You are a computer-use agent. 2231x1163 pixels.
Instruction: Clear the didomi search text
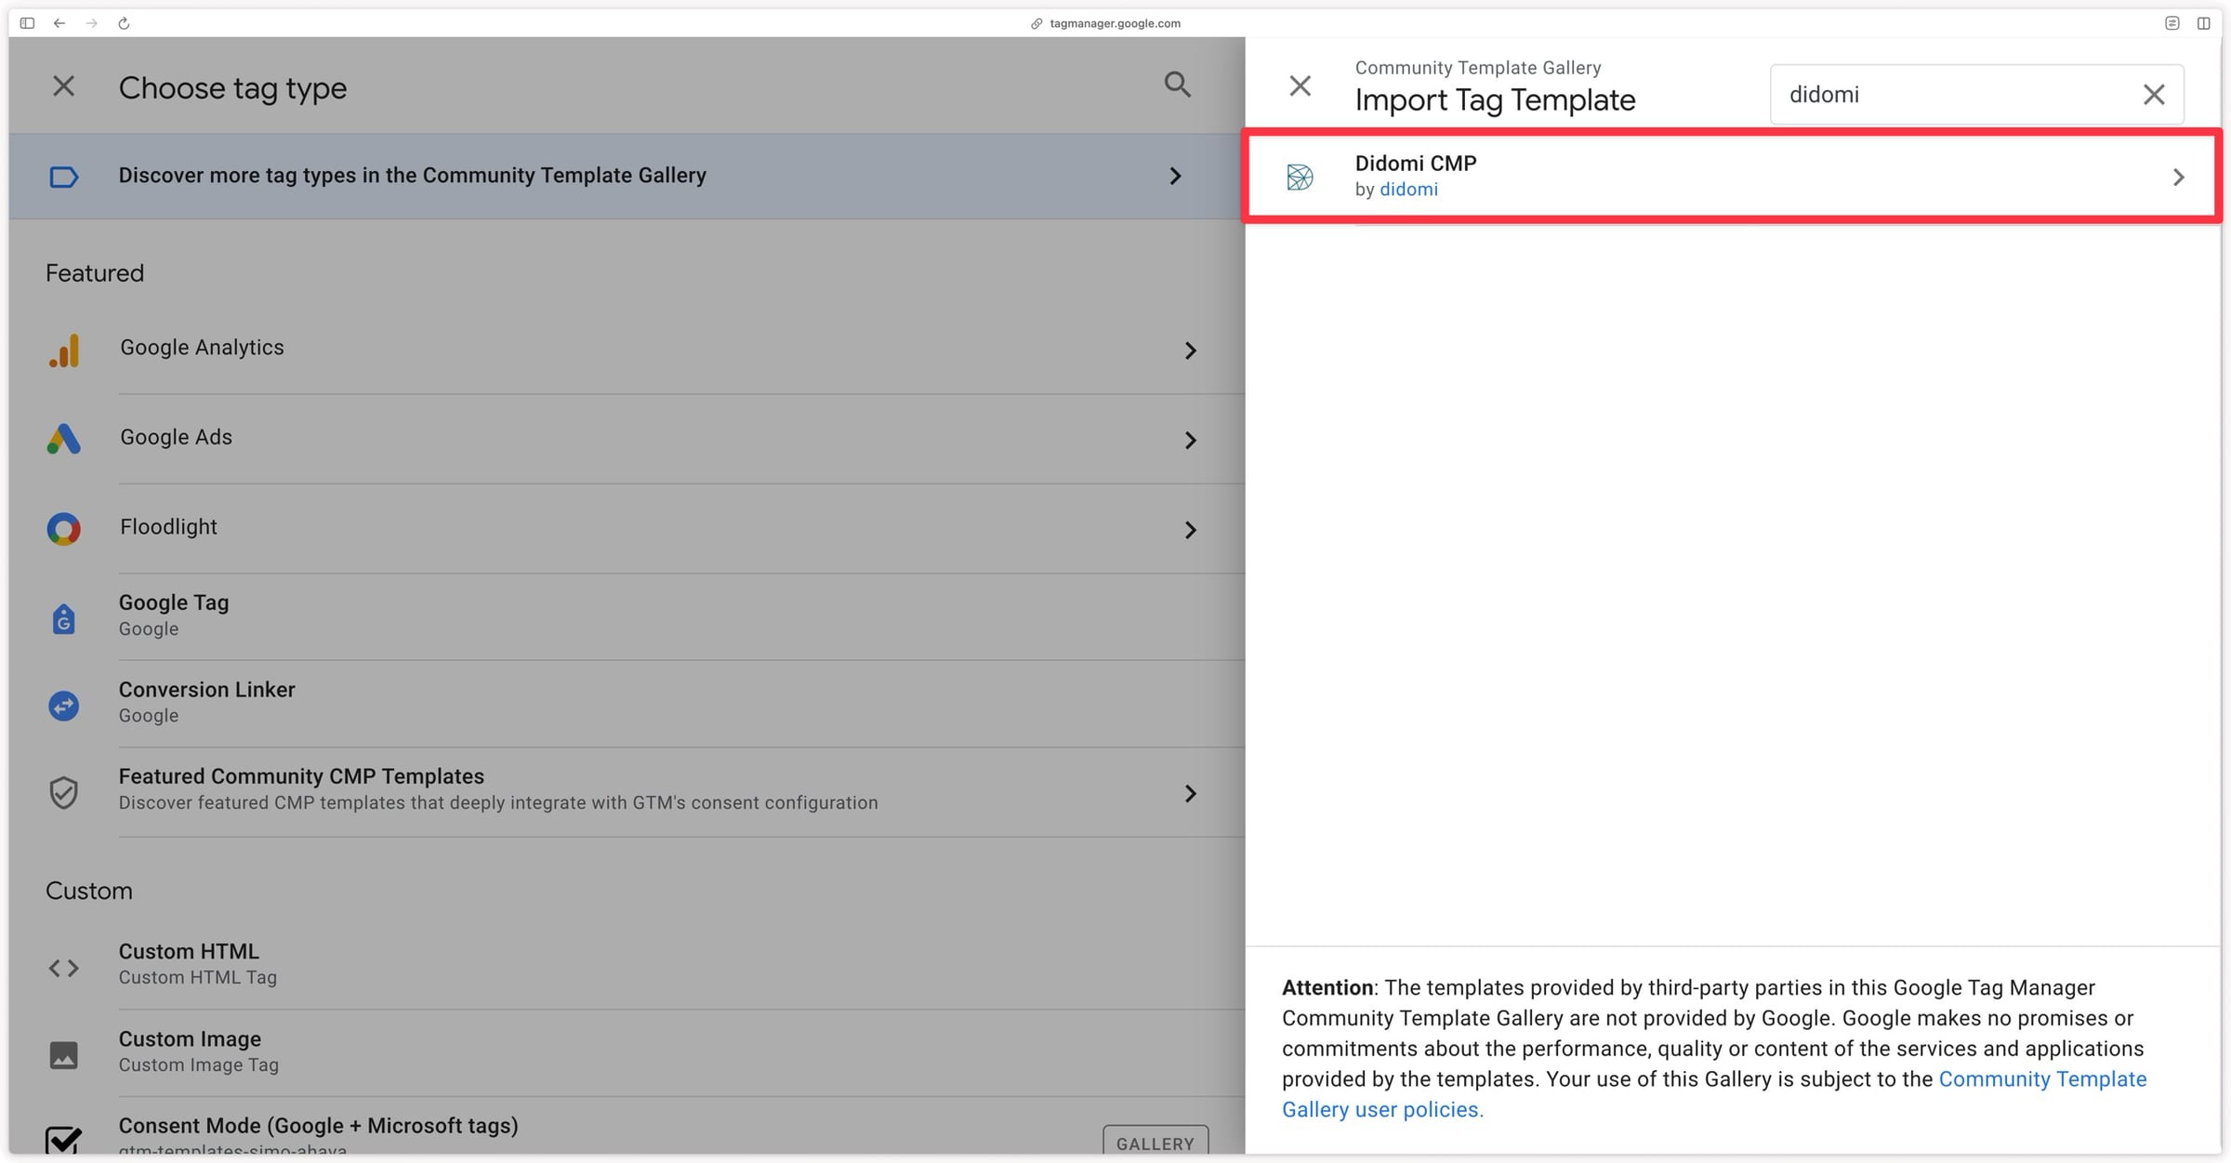pyautogui.click(x=2154, y=94)
